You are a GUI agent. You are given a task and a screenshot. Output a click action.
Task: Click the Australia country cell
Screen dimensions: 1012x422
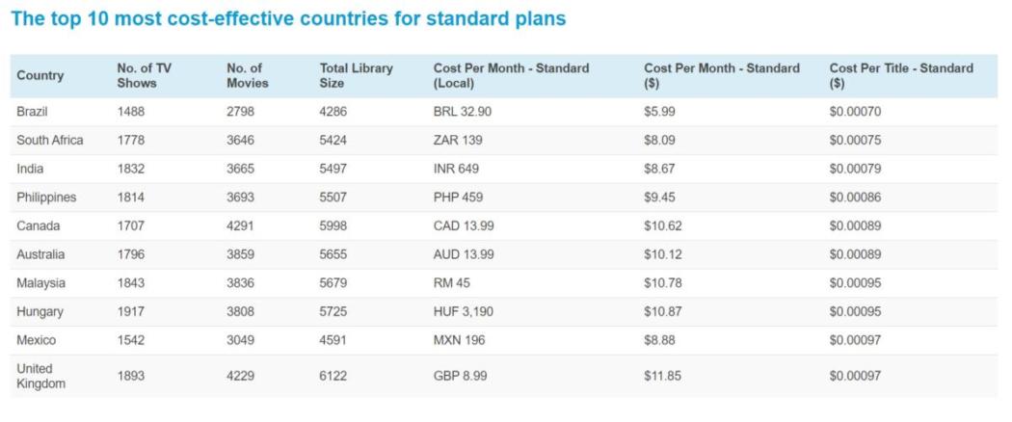(40, 254)
